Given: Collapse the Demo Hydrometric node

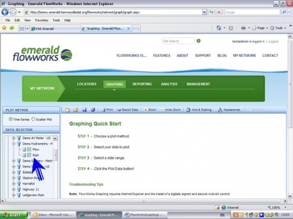Looking at the screenshot, I should coord(13,144).
